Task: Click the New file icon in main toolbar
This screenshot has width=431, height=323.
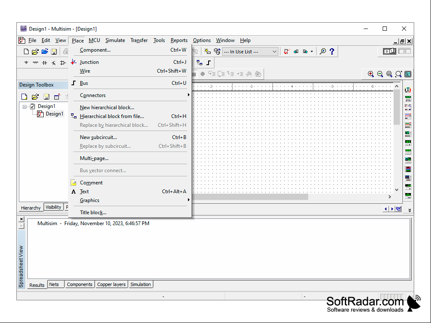Action: 26,51
